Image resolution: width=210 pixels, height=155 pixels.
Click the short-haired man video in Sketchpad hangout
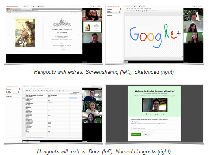194,15
